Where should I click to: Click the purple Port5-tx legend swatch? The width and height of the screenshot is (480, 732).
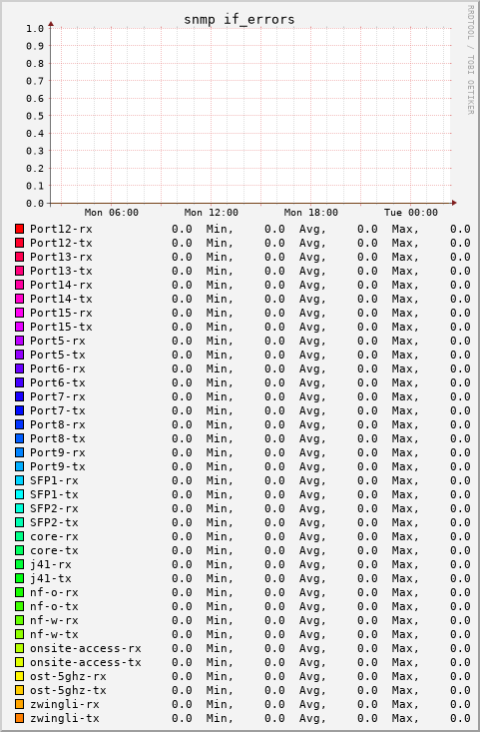20,355
